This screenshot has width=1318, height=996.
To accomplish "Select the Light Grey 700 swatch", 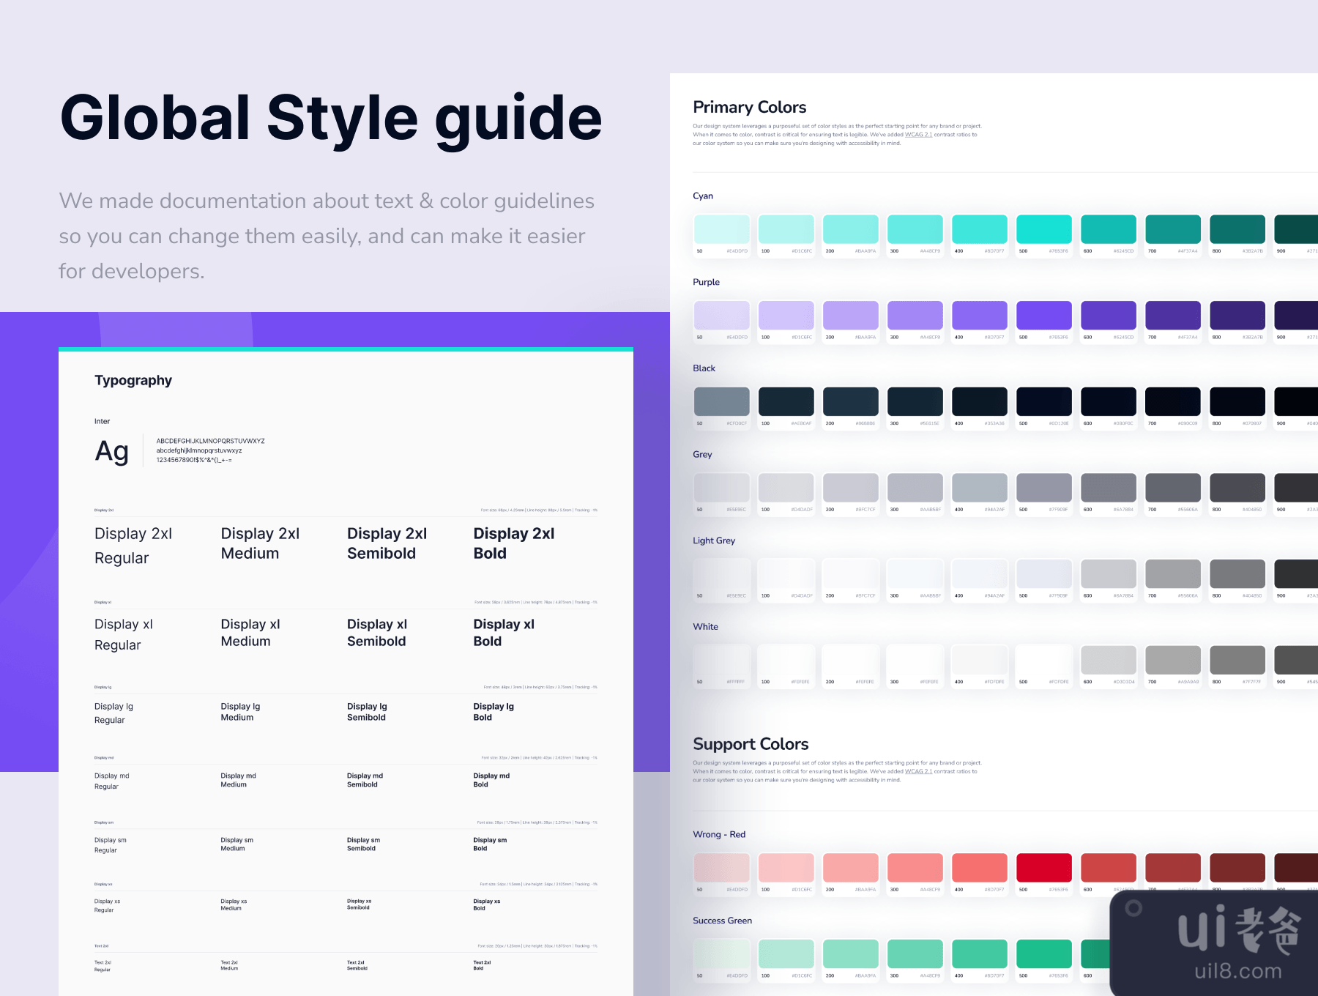I will tap(1172, 574).
